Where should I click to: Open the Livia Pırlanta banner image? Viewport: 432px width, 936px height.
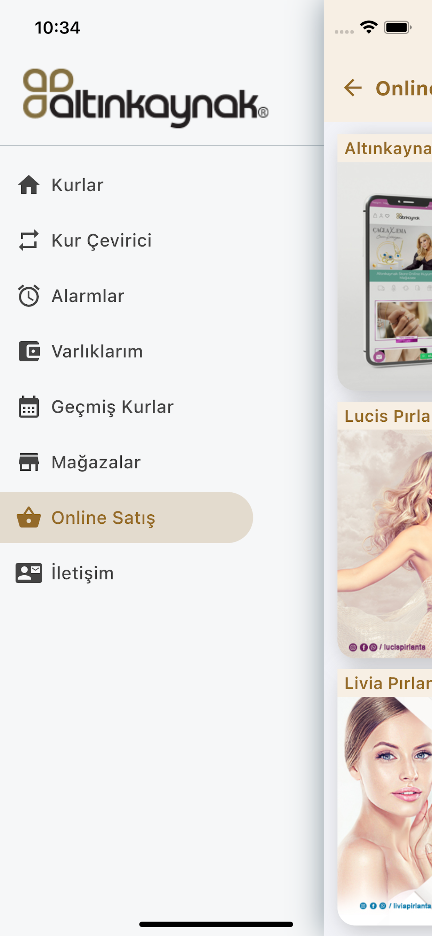tap(385, 811)
